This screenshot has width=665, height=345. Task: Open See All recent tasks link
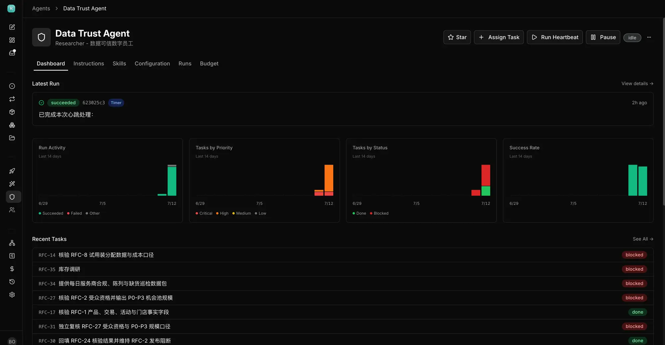click(x=643, y=239)
